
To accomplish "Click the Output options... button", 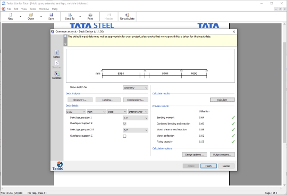I will coord(222,155).
